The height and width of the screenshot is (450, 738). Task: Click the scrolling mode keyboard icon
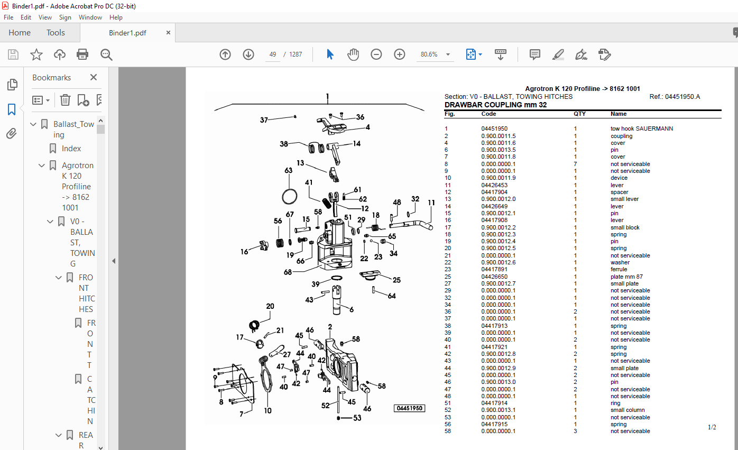[500, 54]
